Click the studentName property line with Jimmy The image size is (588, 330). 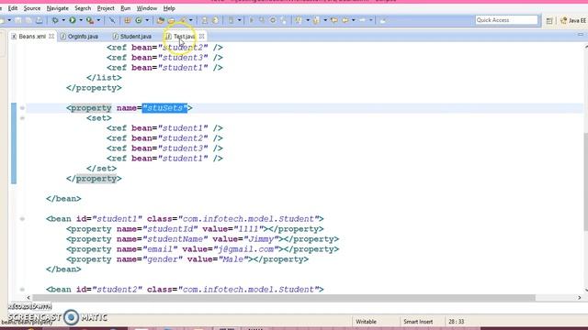pyautogui.click(x=202, y=239)
